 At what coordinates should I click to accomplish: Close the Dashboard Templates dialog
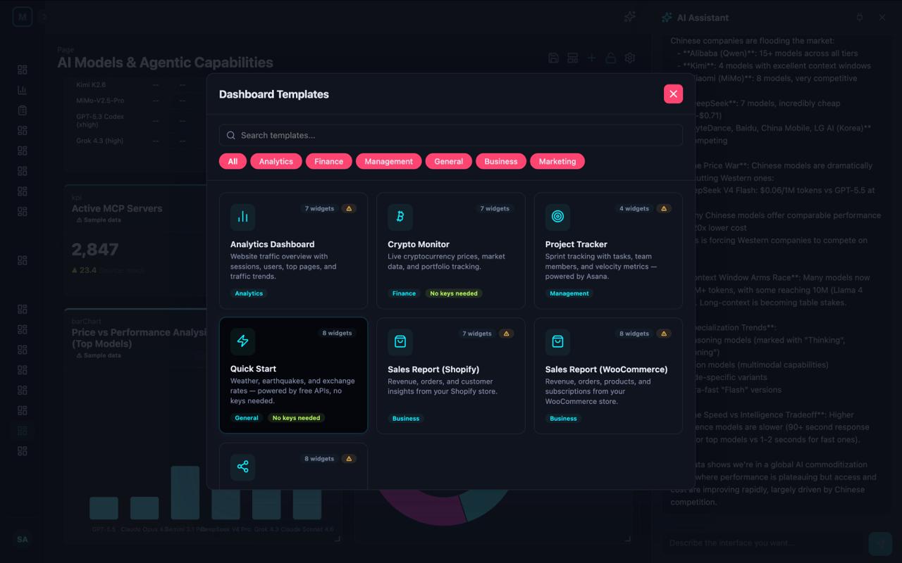(673, 94)
